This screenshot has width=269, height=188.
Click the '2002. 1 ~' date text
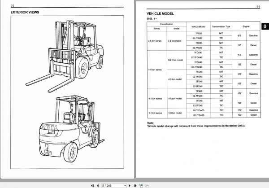pyautogui.click(x=152, y=18)
